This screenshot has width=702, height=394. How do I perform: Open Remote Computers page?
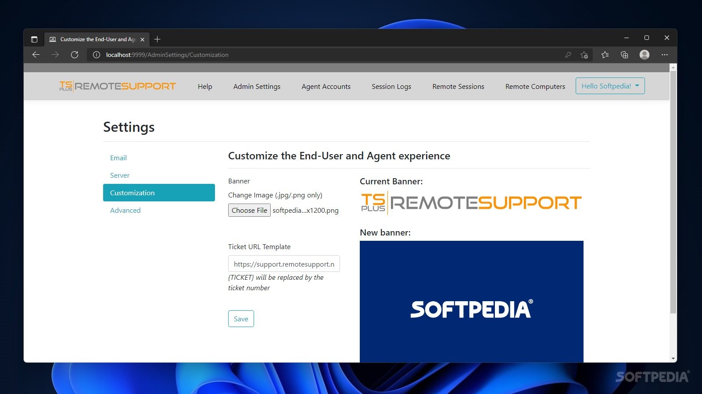coord(535,87)
